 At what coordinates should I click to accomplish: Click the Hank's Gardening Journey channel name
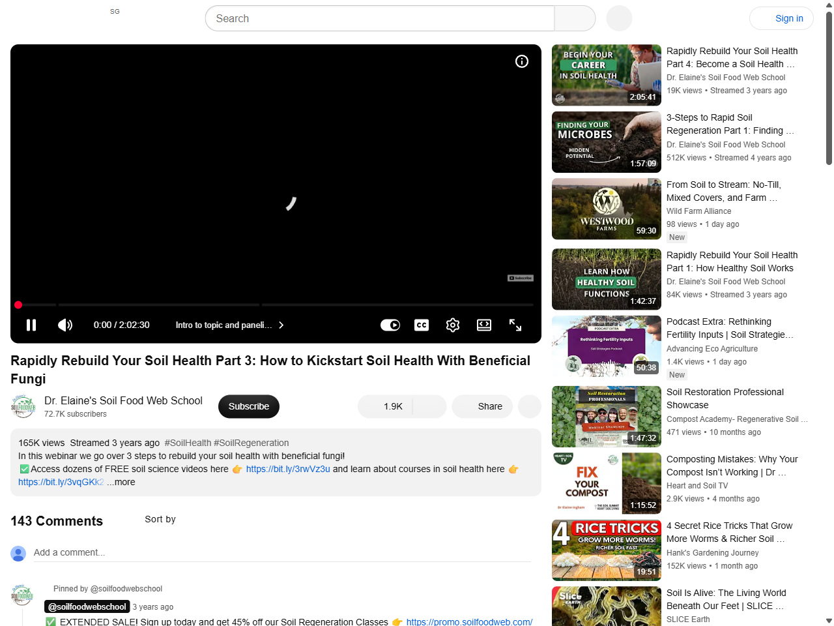[713, 553]
